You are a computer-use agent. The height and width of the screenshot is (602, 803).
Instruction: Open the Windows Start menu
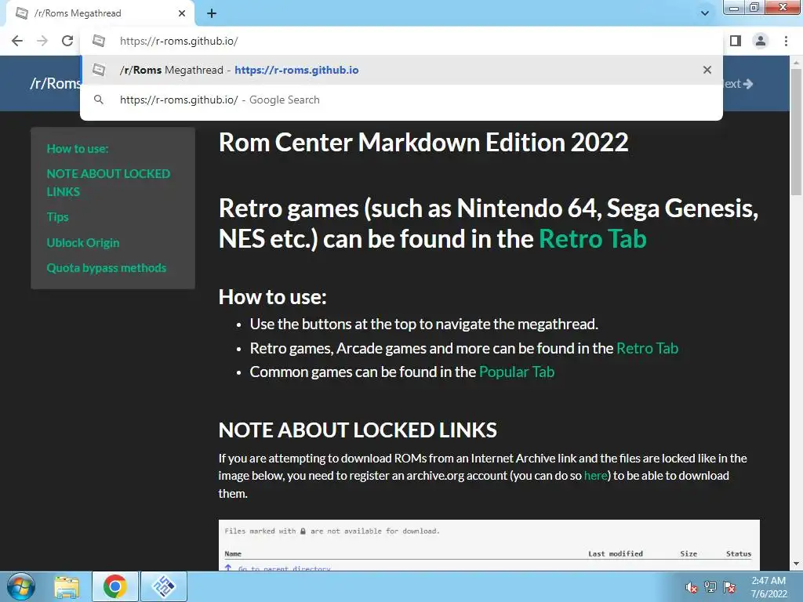[x=21, y=586]
